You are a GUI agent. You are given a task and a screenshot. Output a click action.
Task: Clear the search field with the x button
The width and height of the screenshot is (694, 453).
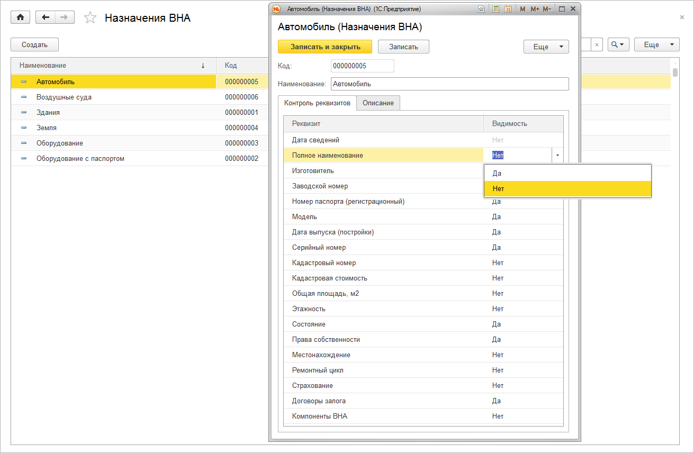pos(597,45)
